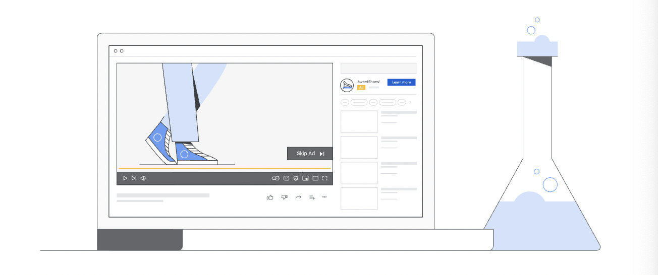The height and width of the screenshot is (275, 658).
Task: Open the SweetShoes advertiser logo
Action: point(347,85)
